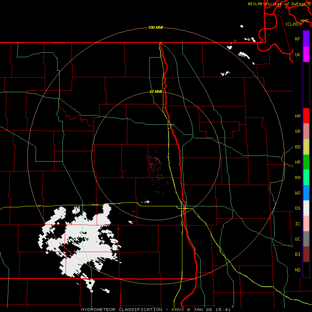Select the yellow BD color swatch
Screen dimensions: 312x312
coord(306,147)
